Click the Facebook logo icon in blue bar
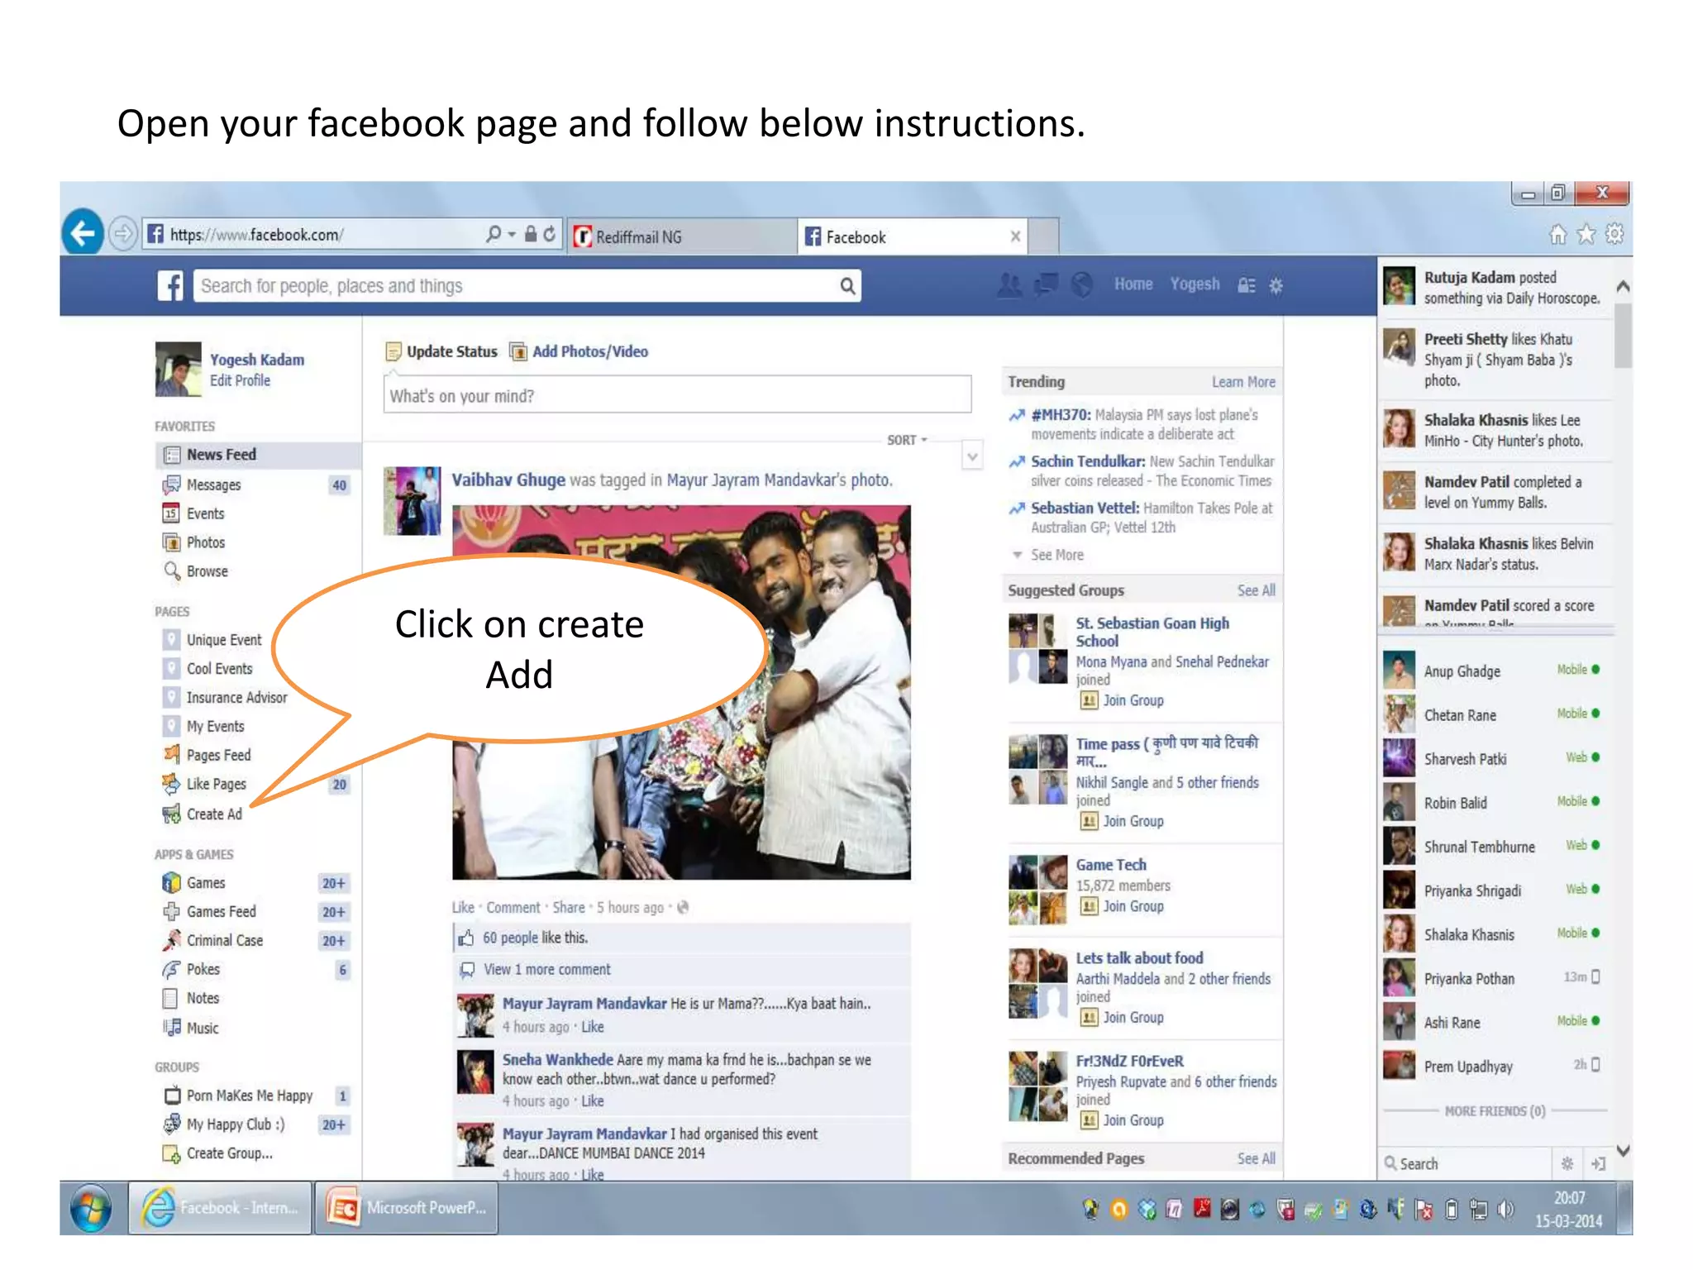This screenshot has height=1270, width=1693. pyautogui.click(x=170, y=286)
